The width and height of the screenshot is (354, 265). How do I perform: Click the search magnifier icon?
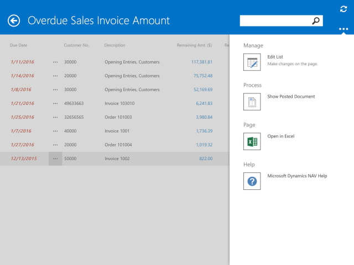316,20
